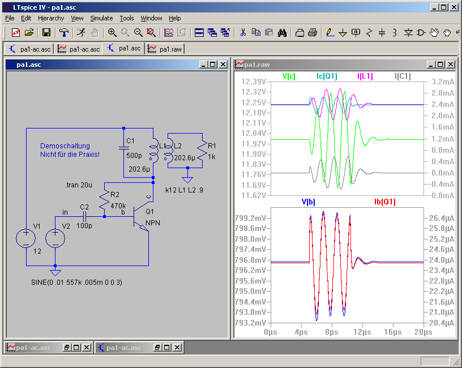
Task: Click the Ib(Q1) trace label
Action: coord(385,202)
